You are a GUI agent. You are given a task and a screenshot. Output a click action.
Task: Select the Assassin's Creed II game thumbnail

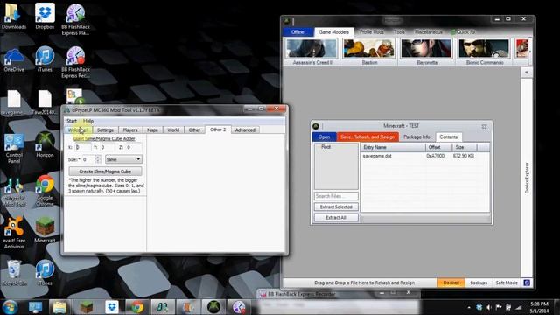pos(312,52)
